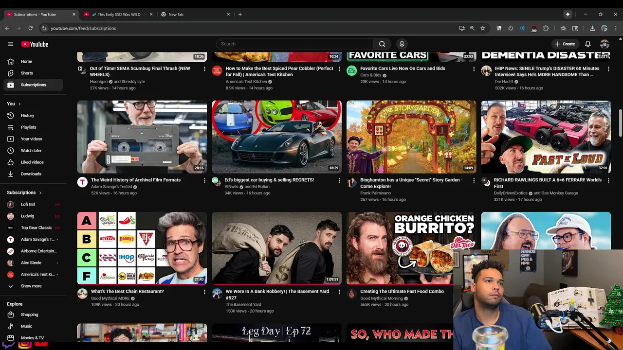This screenshot has width=623, height=350.
Task: Open Chrome three-dot menu
Action: [x=616, y=28]
